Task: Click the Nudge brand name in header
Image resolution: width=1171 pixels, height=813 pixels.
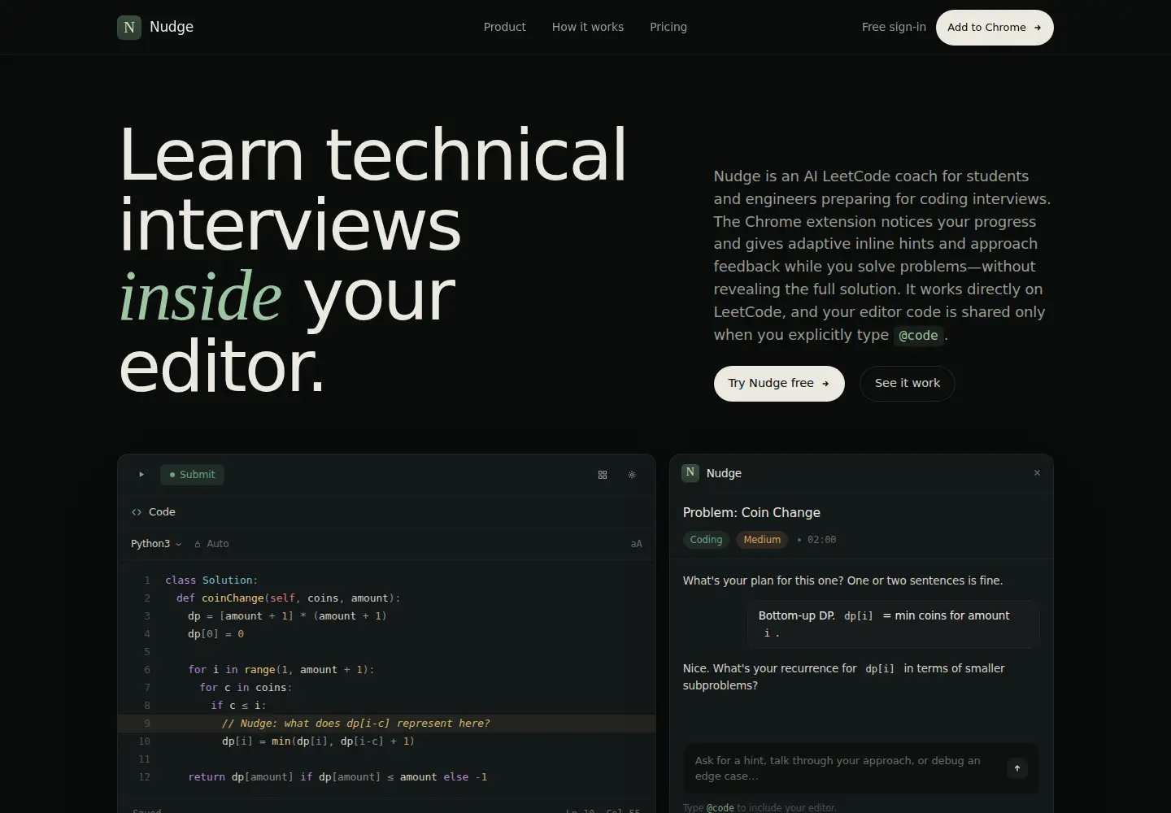Action: 172,27
